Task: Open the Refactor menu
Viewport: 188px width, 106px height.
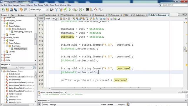Action: 29,5
